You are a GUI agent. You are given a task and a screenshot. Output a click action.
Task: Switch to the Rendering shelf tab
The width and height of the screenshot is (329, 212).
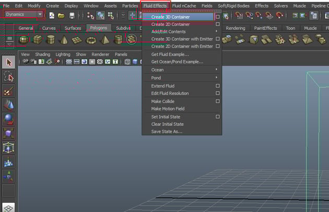coord(236,28)
